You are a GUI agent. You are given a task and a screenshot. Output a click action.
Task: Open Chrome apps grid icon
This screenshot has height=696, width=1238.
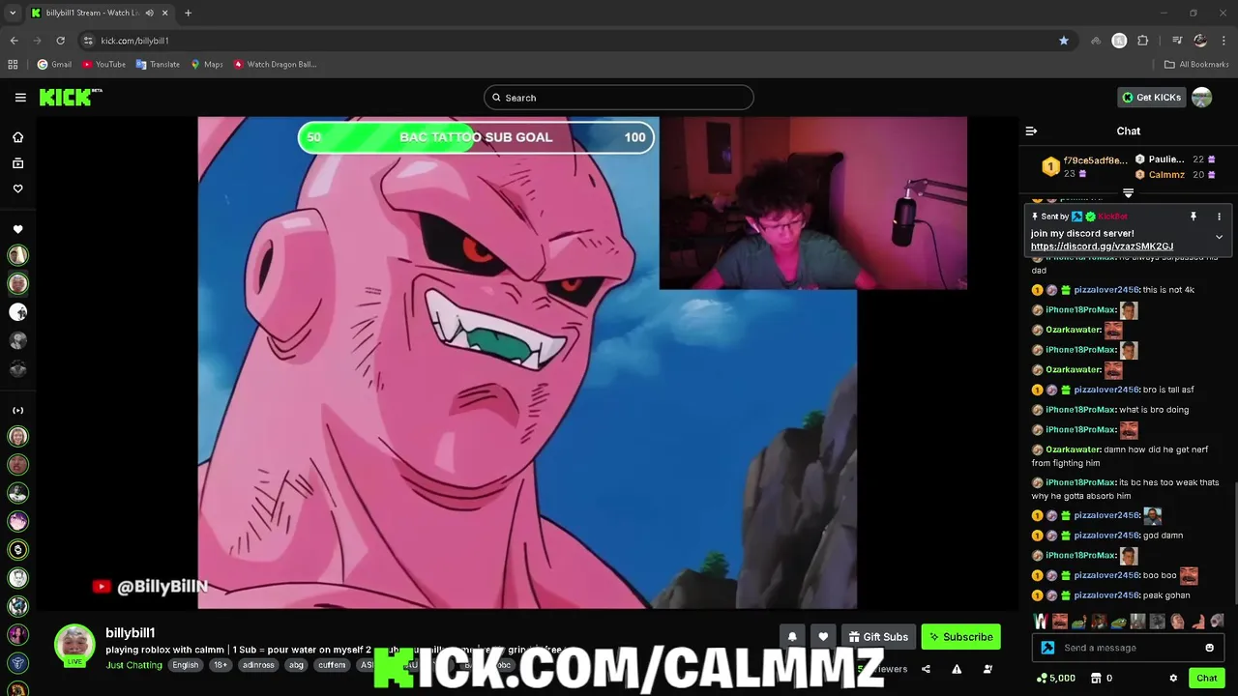[x=13, y=65]
